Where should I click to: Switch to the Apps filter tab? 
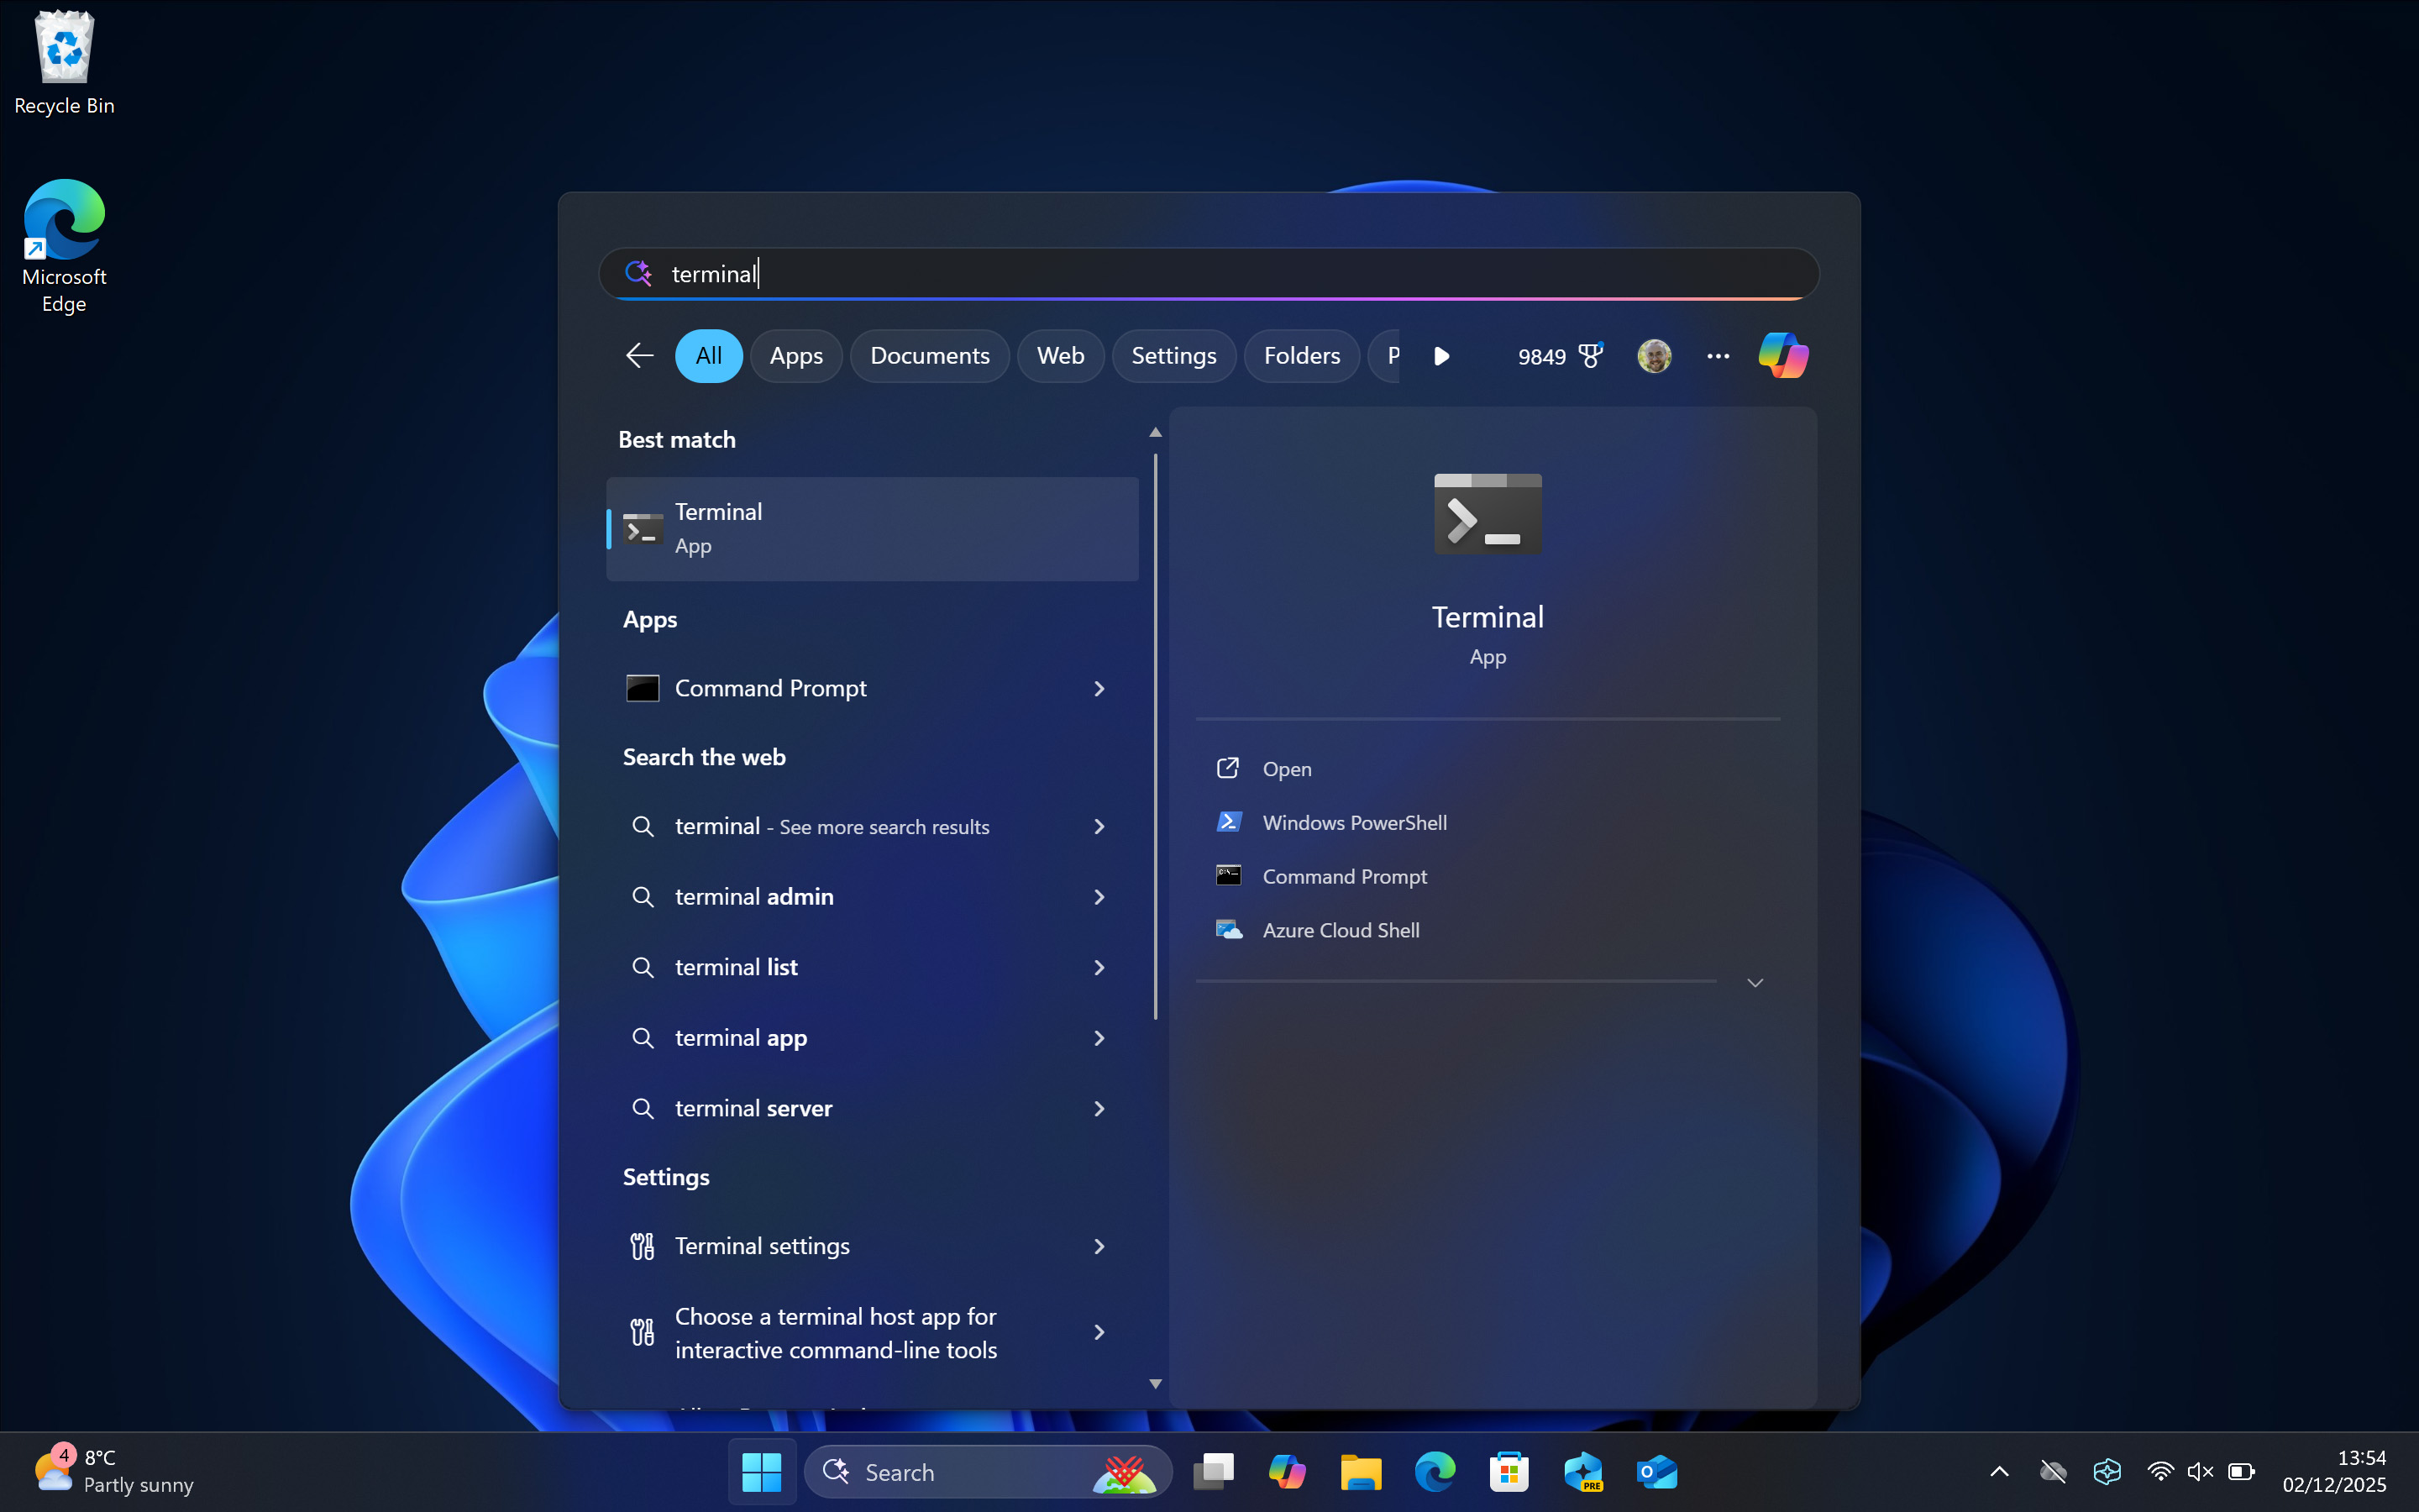pyautogui.click(x=795, y=355)
